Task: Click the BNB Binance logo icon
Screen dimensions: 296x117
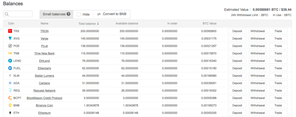Action: click(10, 105)
